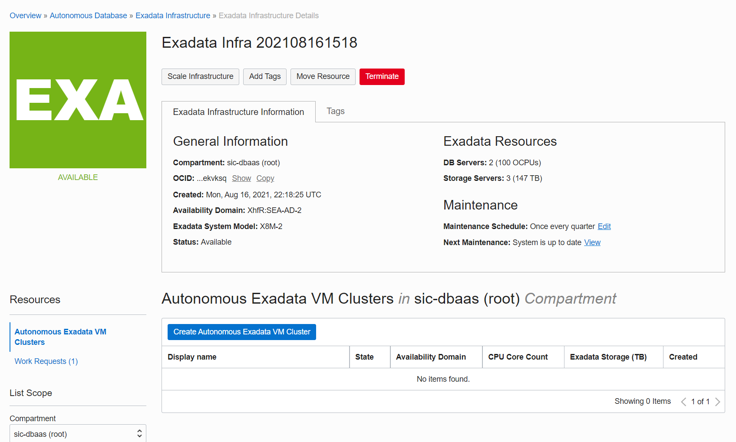
Task: Click the X8M-2 system model value
Action: click(271, 226)
